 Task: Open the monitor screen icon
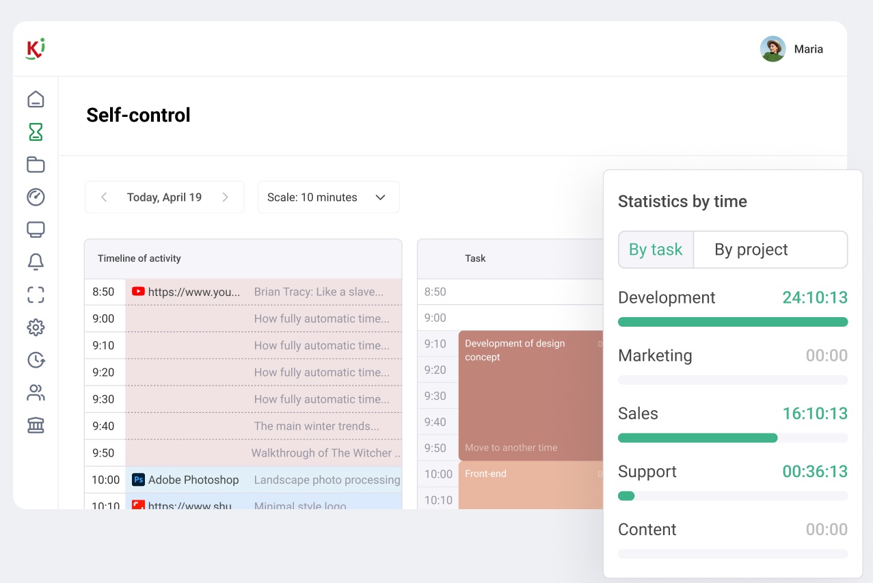pos(36,230)
